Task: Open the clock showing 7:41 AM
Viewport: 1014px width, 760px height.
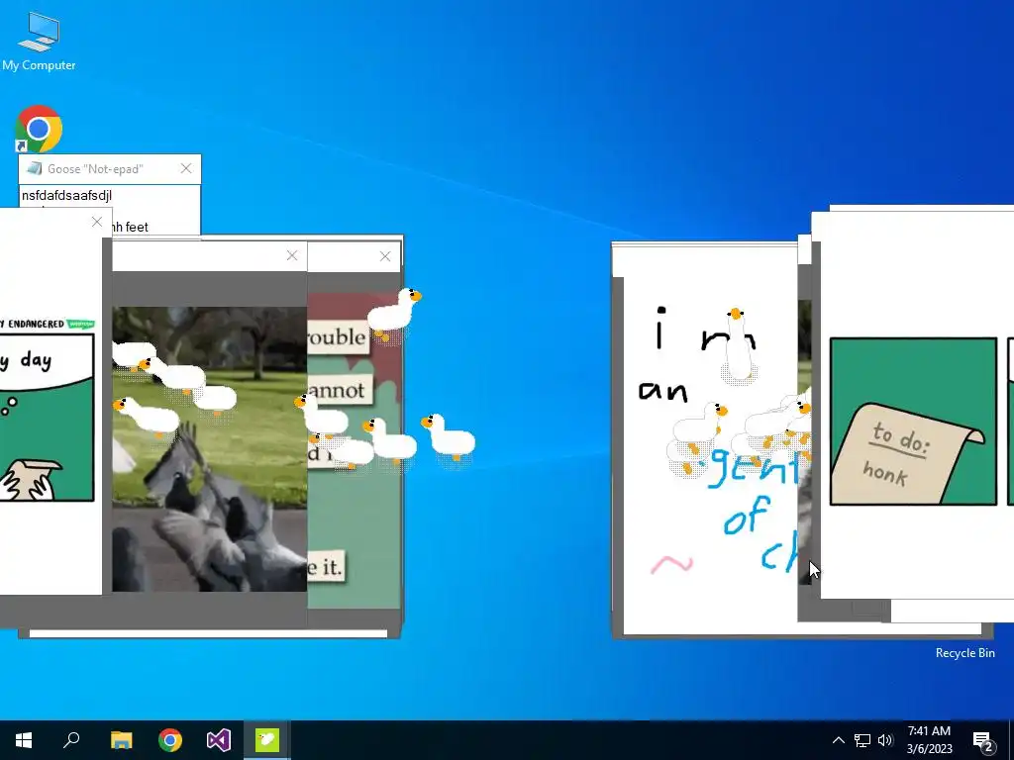Action: tap(929, 740)
